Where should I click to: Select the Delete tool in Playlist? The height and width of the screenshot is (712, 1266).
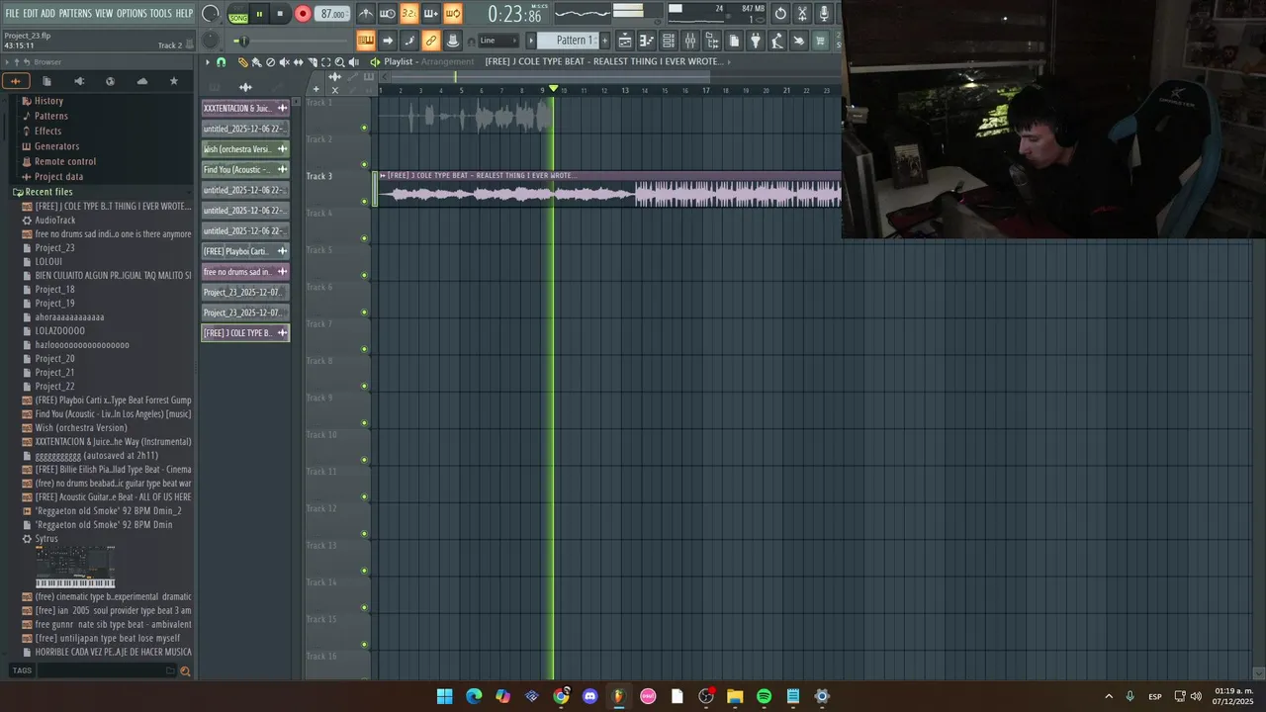click(x=270, y=62)
